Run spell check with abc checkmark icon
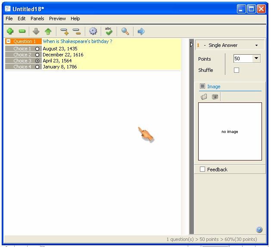 [x=109, y=31]
